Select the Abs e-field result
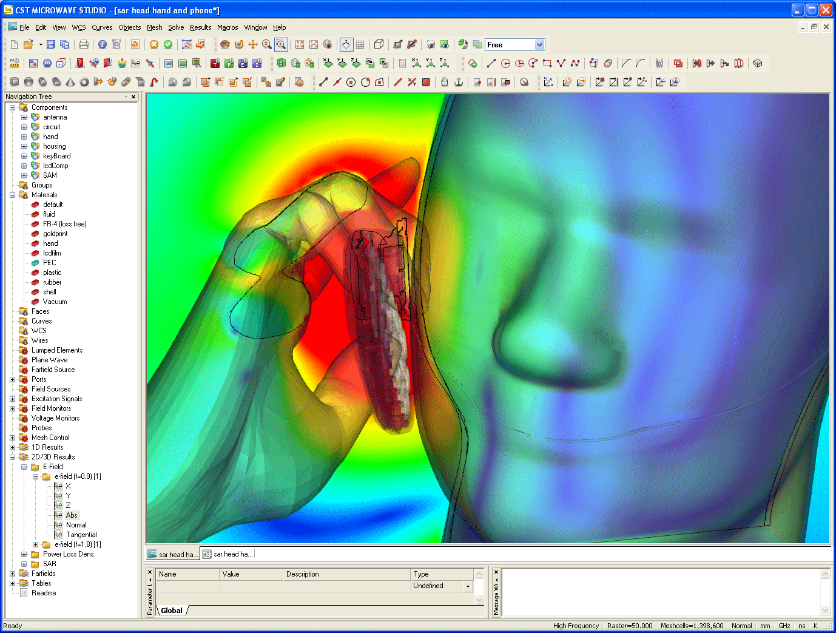836x633 pixels. click(x=72, y=515)
